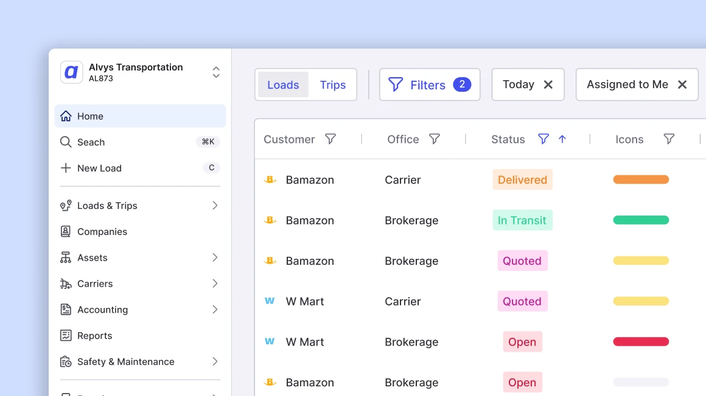Open Carriers in sidebar
This screenshot has width=706, height=396.
point(140,284)
